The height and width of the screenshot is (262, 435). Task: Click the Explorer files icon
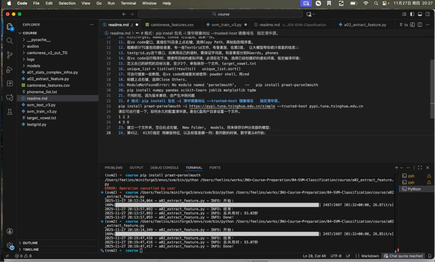10,26
